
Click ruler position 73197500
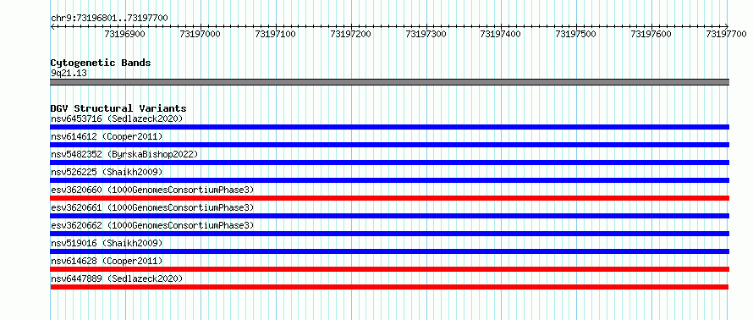click(x=576, y=34)
